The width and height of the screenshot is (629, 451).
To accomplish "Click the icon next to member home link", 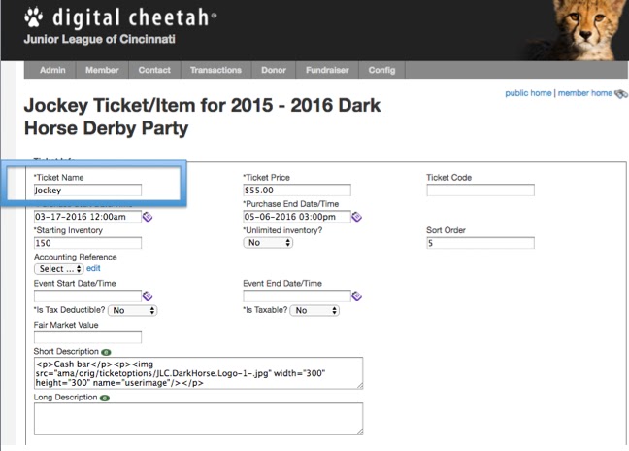I will click(621, 94).
